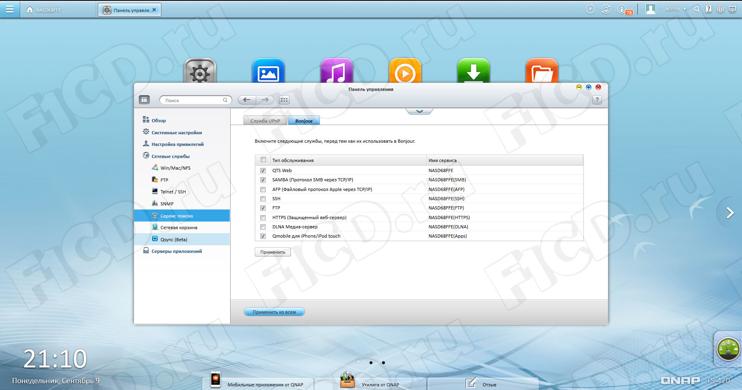Viewport: 742px width, 390px height.
Task: Open SNMP settings
Action: click(167, 203)
